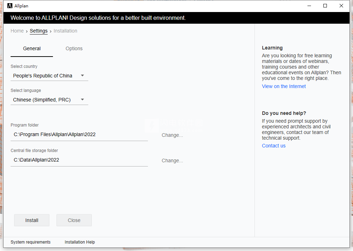
Task: Go to Home in the breadcrumb
Action: point(17,31)
